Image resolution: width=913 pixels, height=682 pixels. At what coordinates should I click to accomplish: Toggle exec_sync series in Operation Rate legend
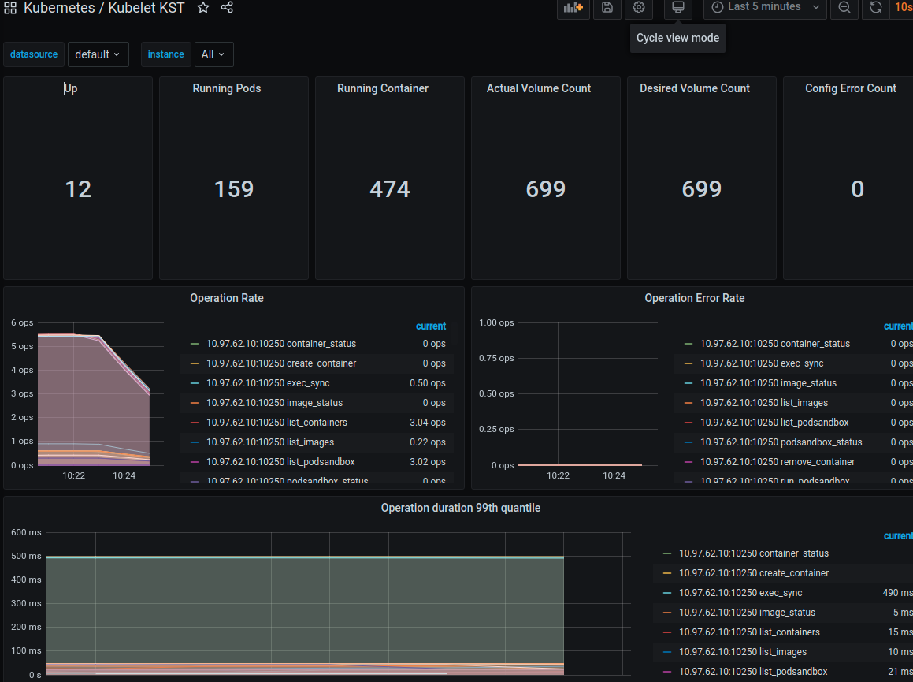pyautogui.click(x=268, y=383)
